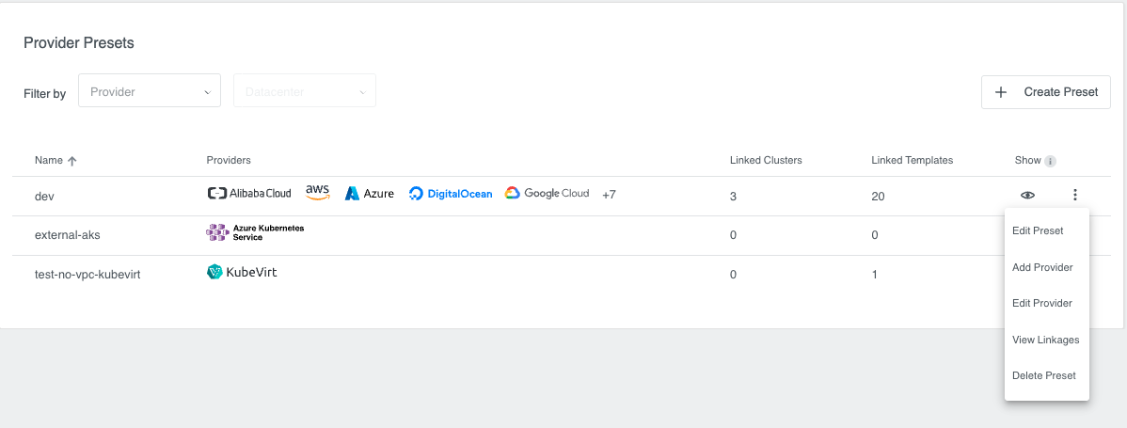The width and height of the screenshot is (1127, 428).
Task: Click the DigitalOcean provider logo
Action: [x=451, y=194]
